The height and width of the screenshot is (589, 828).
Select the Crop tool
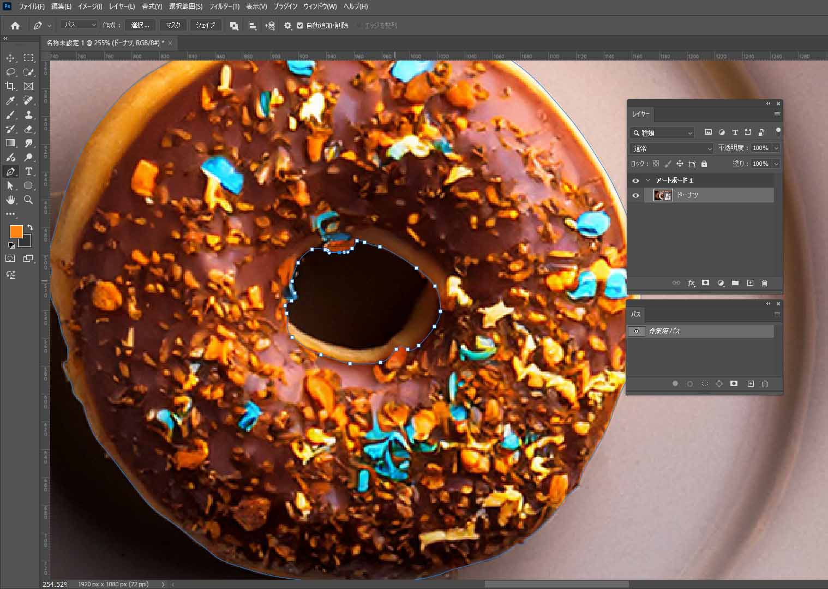click(x=10, y=86)
